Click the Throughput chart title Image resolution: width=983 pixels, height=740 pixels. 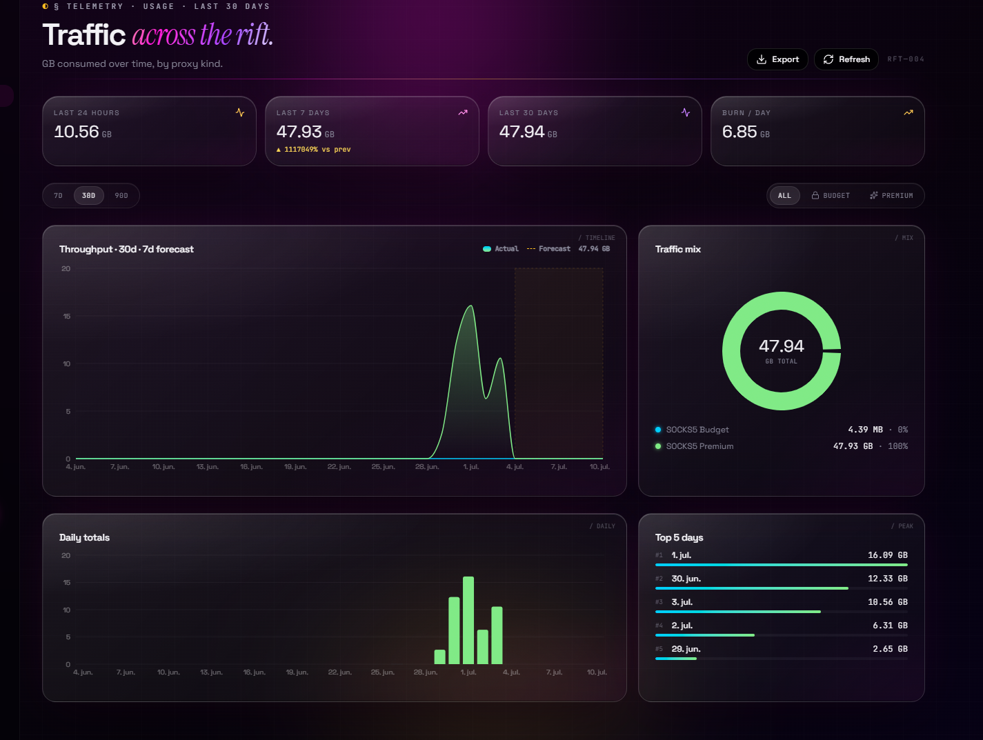126,249
